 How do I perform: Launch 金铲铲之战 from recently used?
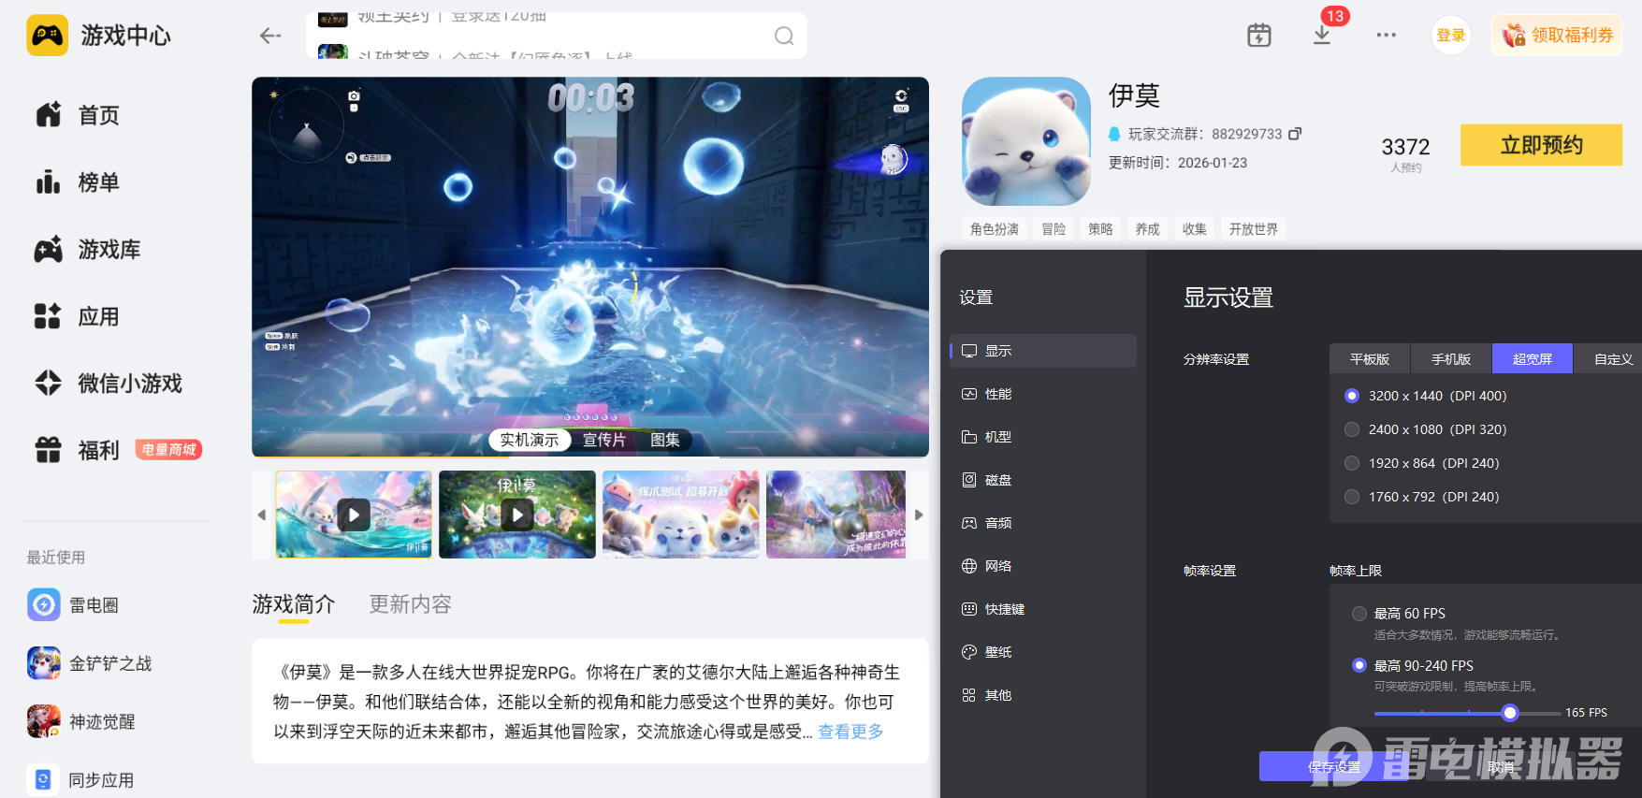click(x=90, y=663)
